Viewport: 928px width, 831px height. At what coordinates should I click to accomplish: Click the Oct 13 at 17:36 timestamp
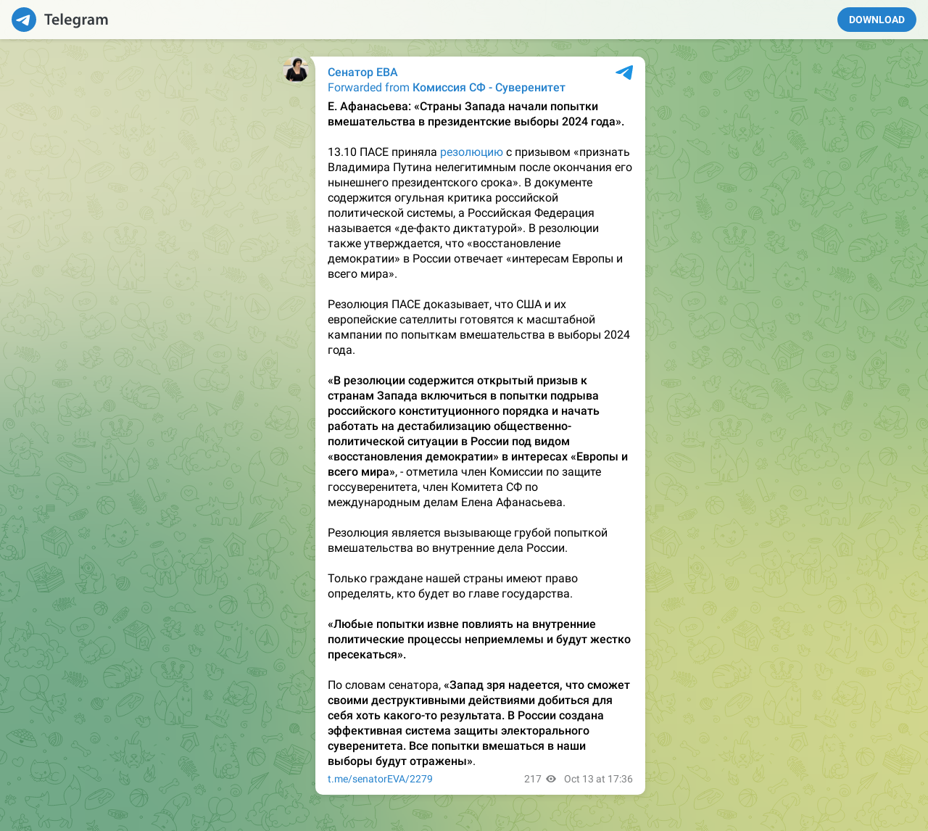(598, 779)
